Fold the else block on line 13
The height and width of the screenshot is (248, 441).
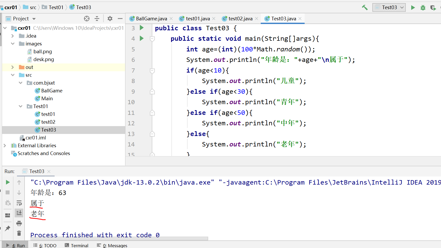click(x=152, y=134)
